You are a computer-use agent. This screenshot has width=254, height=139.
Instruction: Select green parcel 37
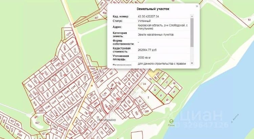point(167,82)
